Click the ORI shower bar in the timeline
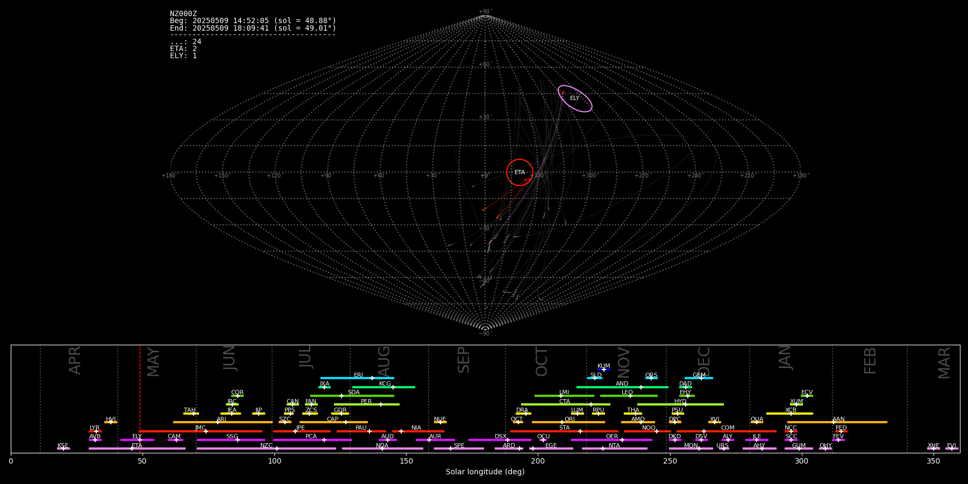This screenshot has height=484, width=968. point(568,422)
